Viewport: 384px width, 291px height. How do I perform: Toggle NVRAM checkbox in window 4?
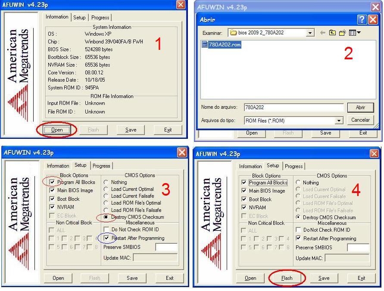click(244, 208)
